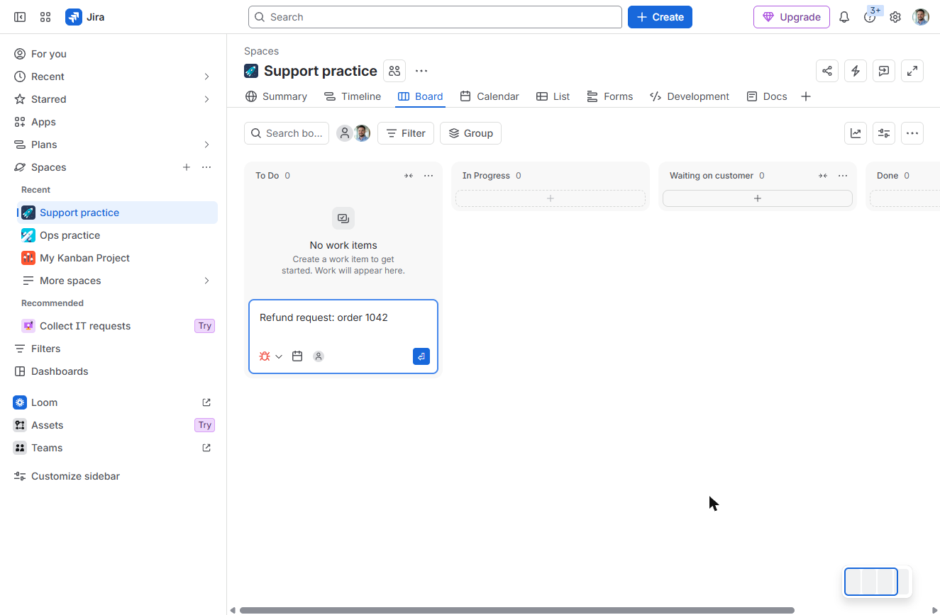Open the app switcher grid icon
Screen dimensions: 940x615
tap(45, 17)
